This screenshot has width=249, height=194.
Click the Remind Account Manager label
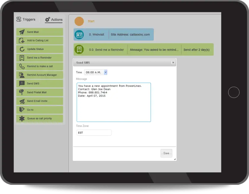(x=42, y=75)
